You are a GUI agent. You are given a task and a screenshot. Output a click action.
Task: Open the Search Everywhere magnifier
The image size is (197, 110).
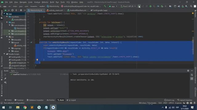[x=191, y=6]
